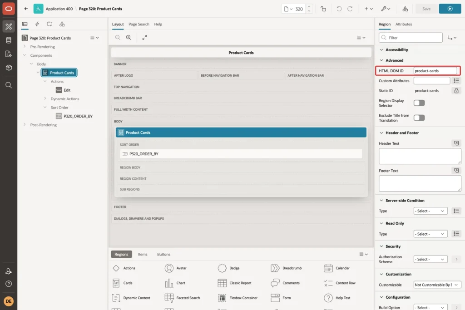Open the Customizable dropdown
Screen dimensions: 465x310
[437, 285]
